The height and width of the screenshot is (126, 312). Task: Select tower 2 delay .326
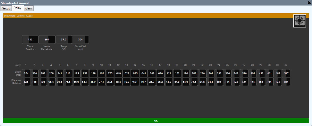click(x=34, y=73)
